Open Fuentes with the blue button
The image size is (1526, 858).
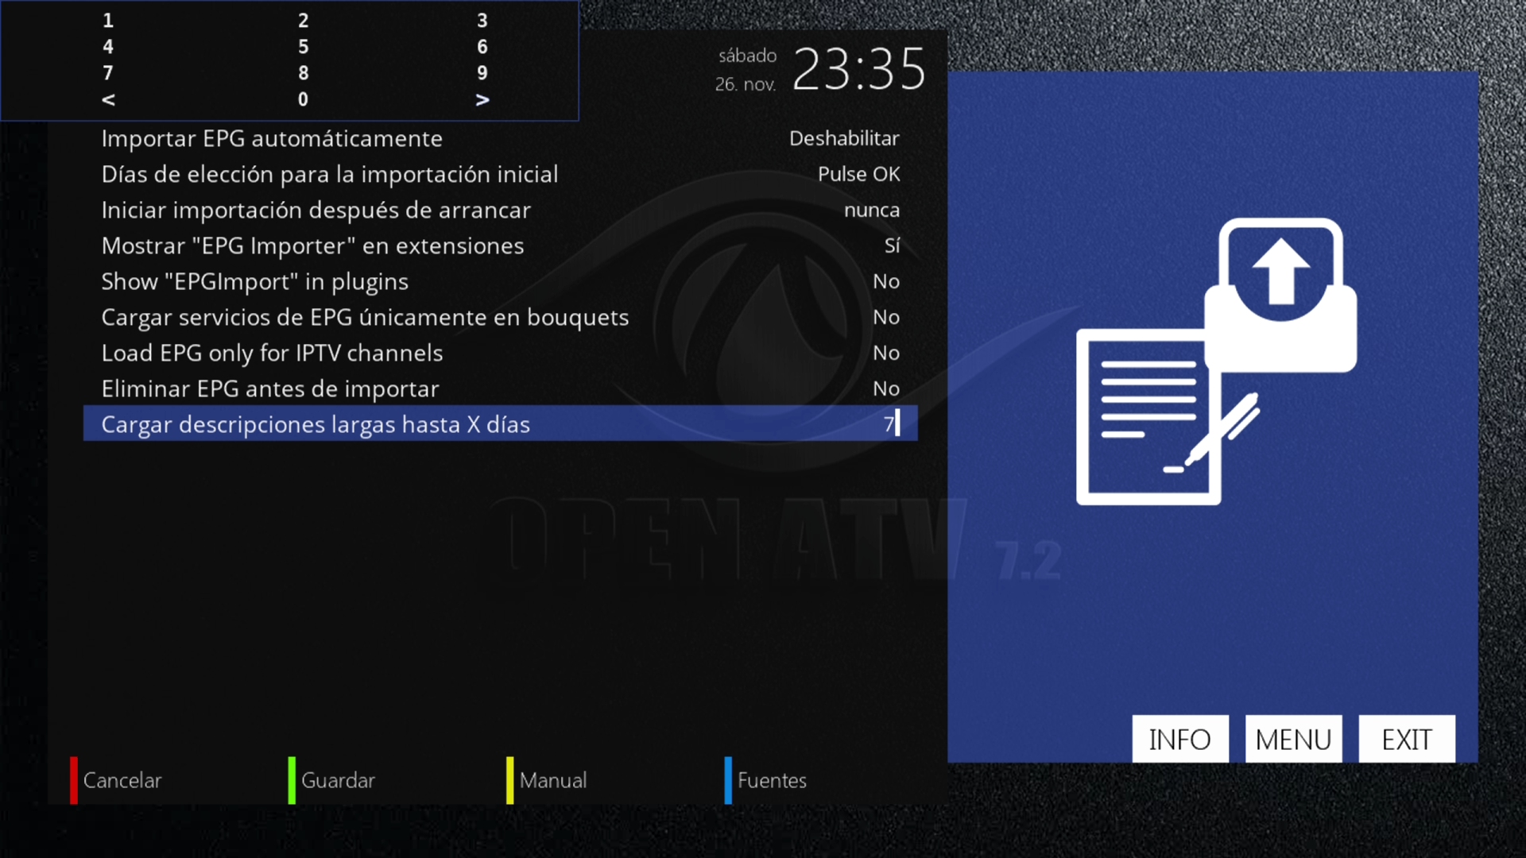click(x=769, y=780)
